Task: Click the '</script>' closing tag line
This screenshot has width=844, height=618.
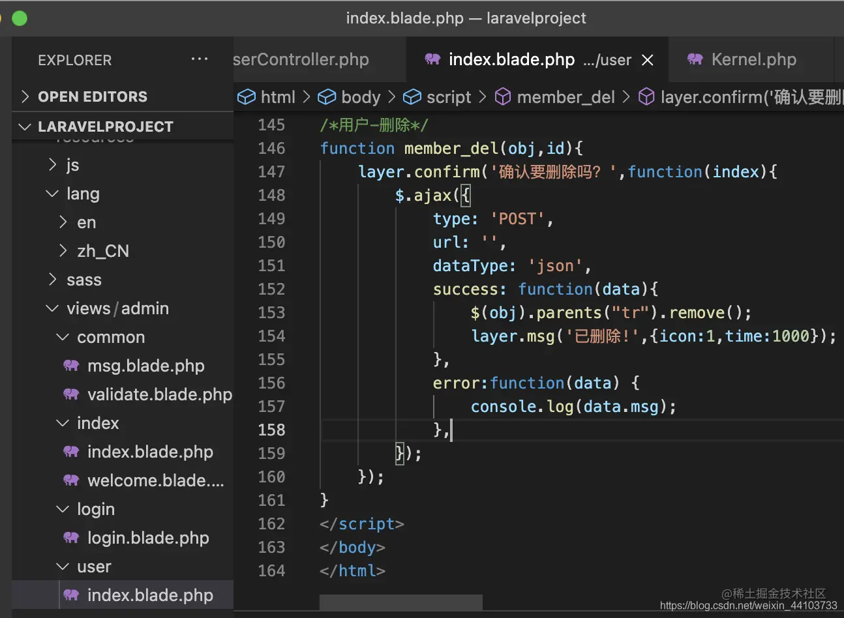Action: (362, 523)
